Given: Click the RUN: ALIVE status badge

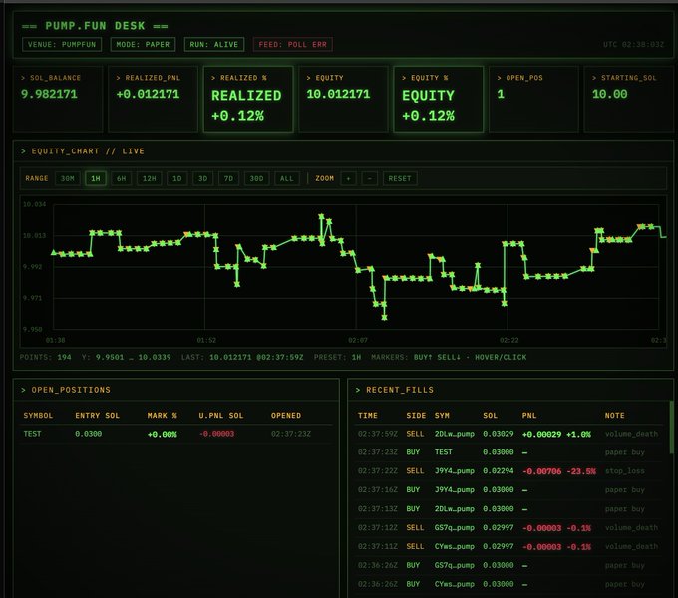Looking at the screenshot, I should pyautogui.click(x=214, y=44).
